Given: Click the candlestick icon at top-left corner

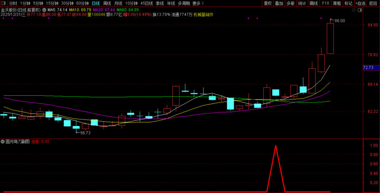Looking at the screenshot, I should pyautogui.click(x=4, y=3).
